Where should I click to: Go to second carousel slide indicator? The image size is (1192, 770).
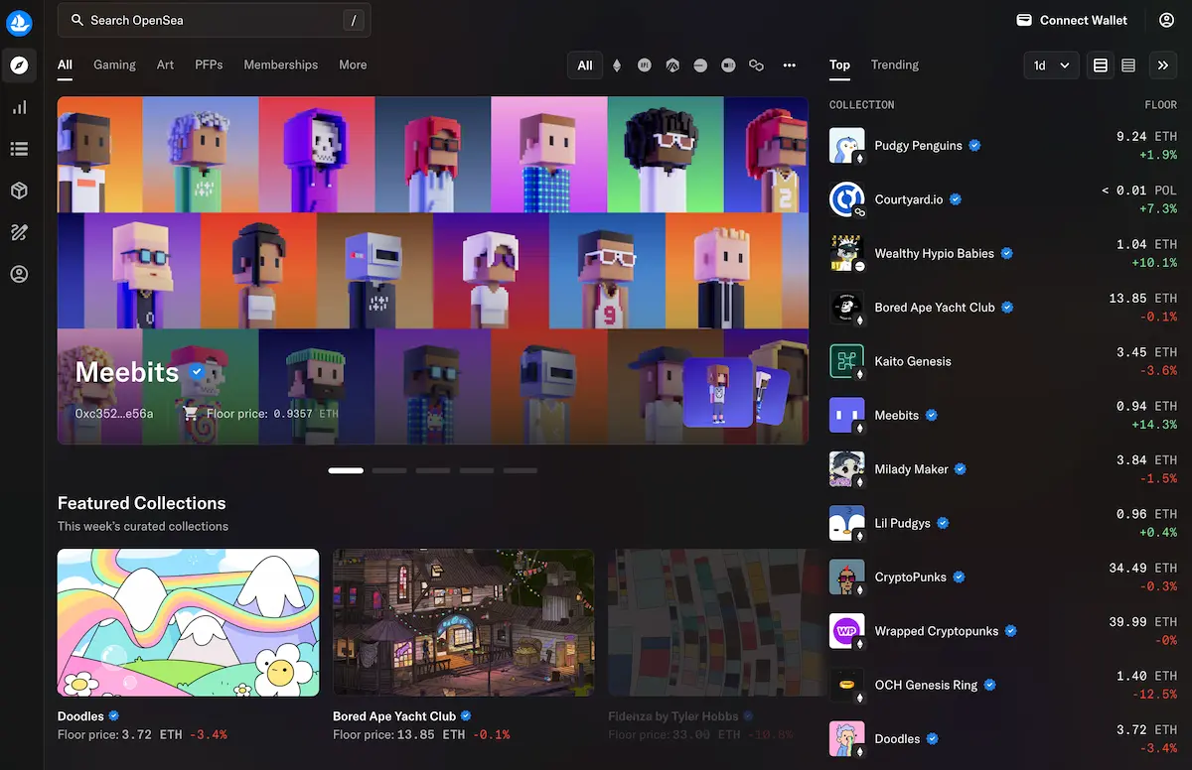(x=389, y=470)
